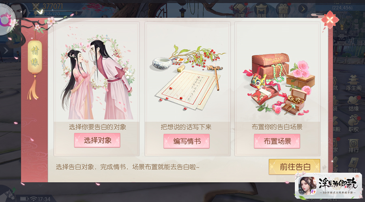The width and height of the screenshot is (365, 202).
Task: Open the 日常 daily icon
Action: click(240, 11)
